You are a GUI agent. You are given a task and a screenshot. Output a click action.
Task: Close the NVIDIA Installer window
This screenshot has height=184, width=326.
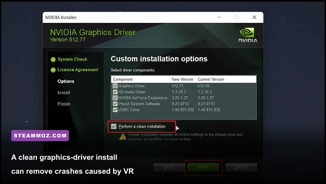(254, 17)
